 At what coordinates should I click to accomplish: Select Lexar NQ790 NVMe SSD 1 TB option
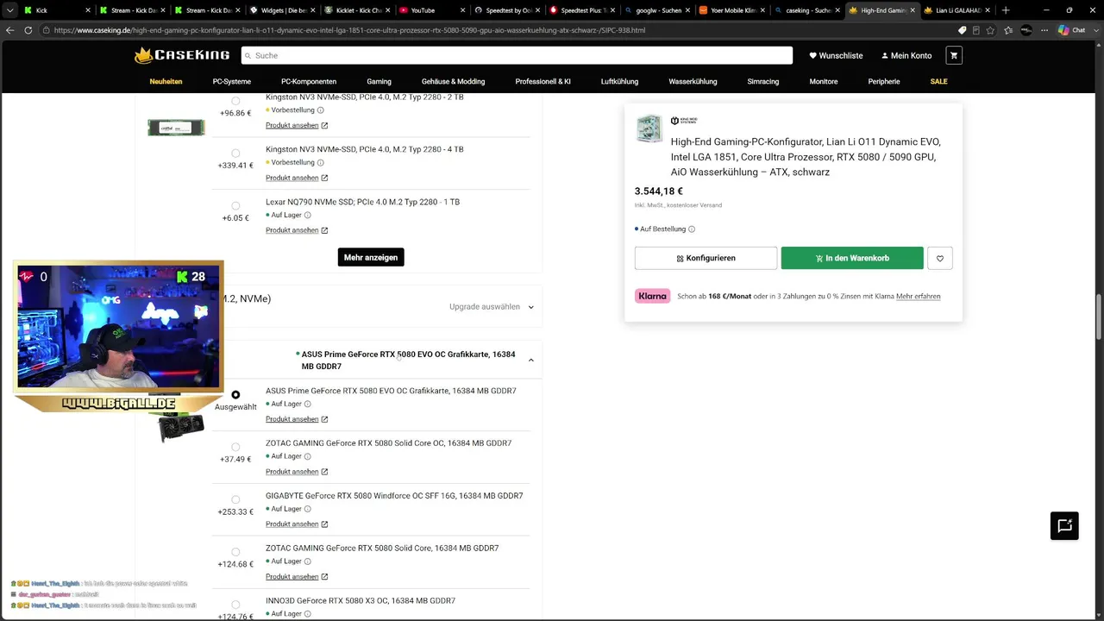coord(235,206)
